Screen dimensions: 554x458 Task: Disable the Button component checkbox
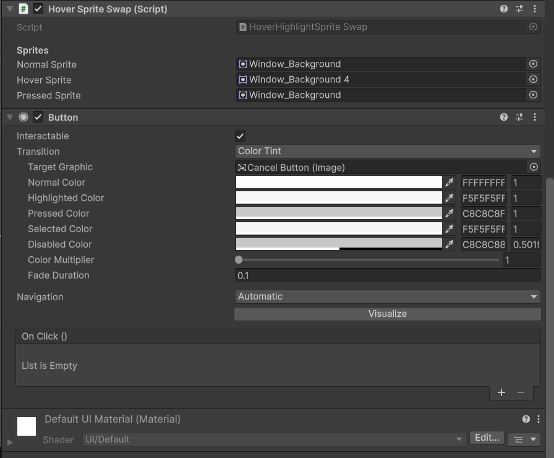(x=38, y=117)
